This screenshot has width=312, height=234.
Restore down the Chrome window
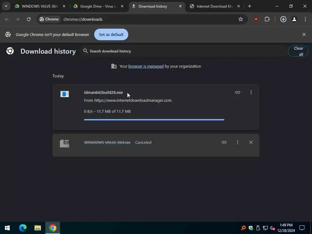(x=291, y=6)
